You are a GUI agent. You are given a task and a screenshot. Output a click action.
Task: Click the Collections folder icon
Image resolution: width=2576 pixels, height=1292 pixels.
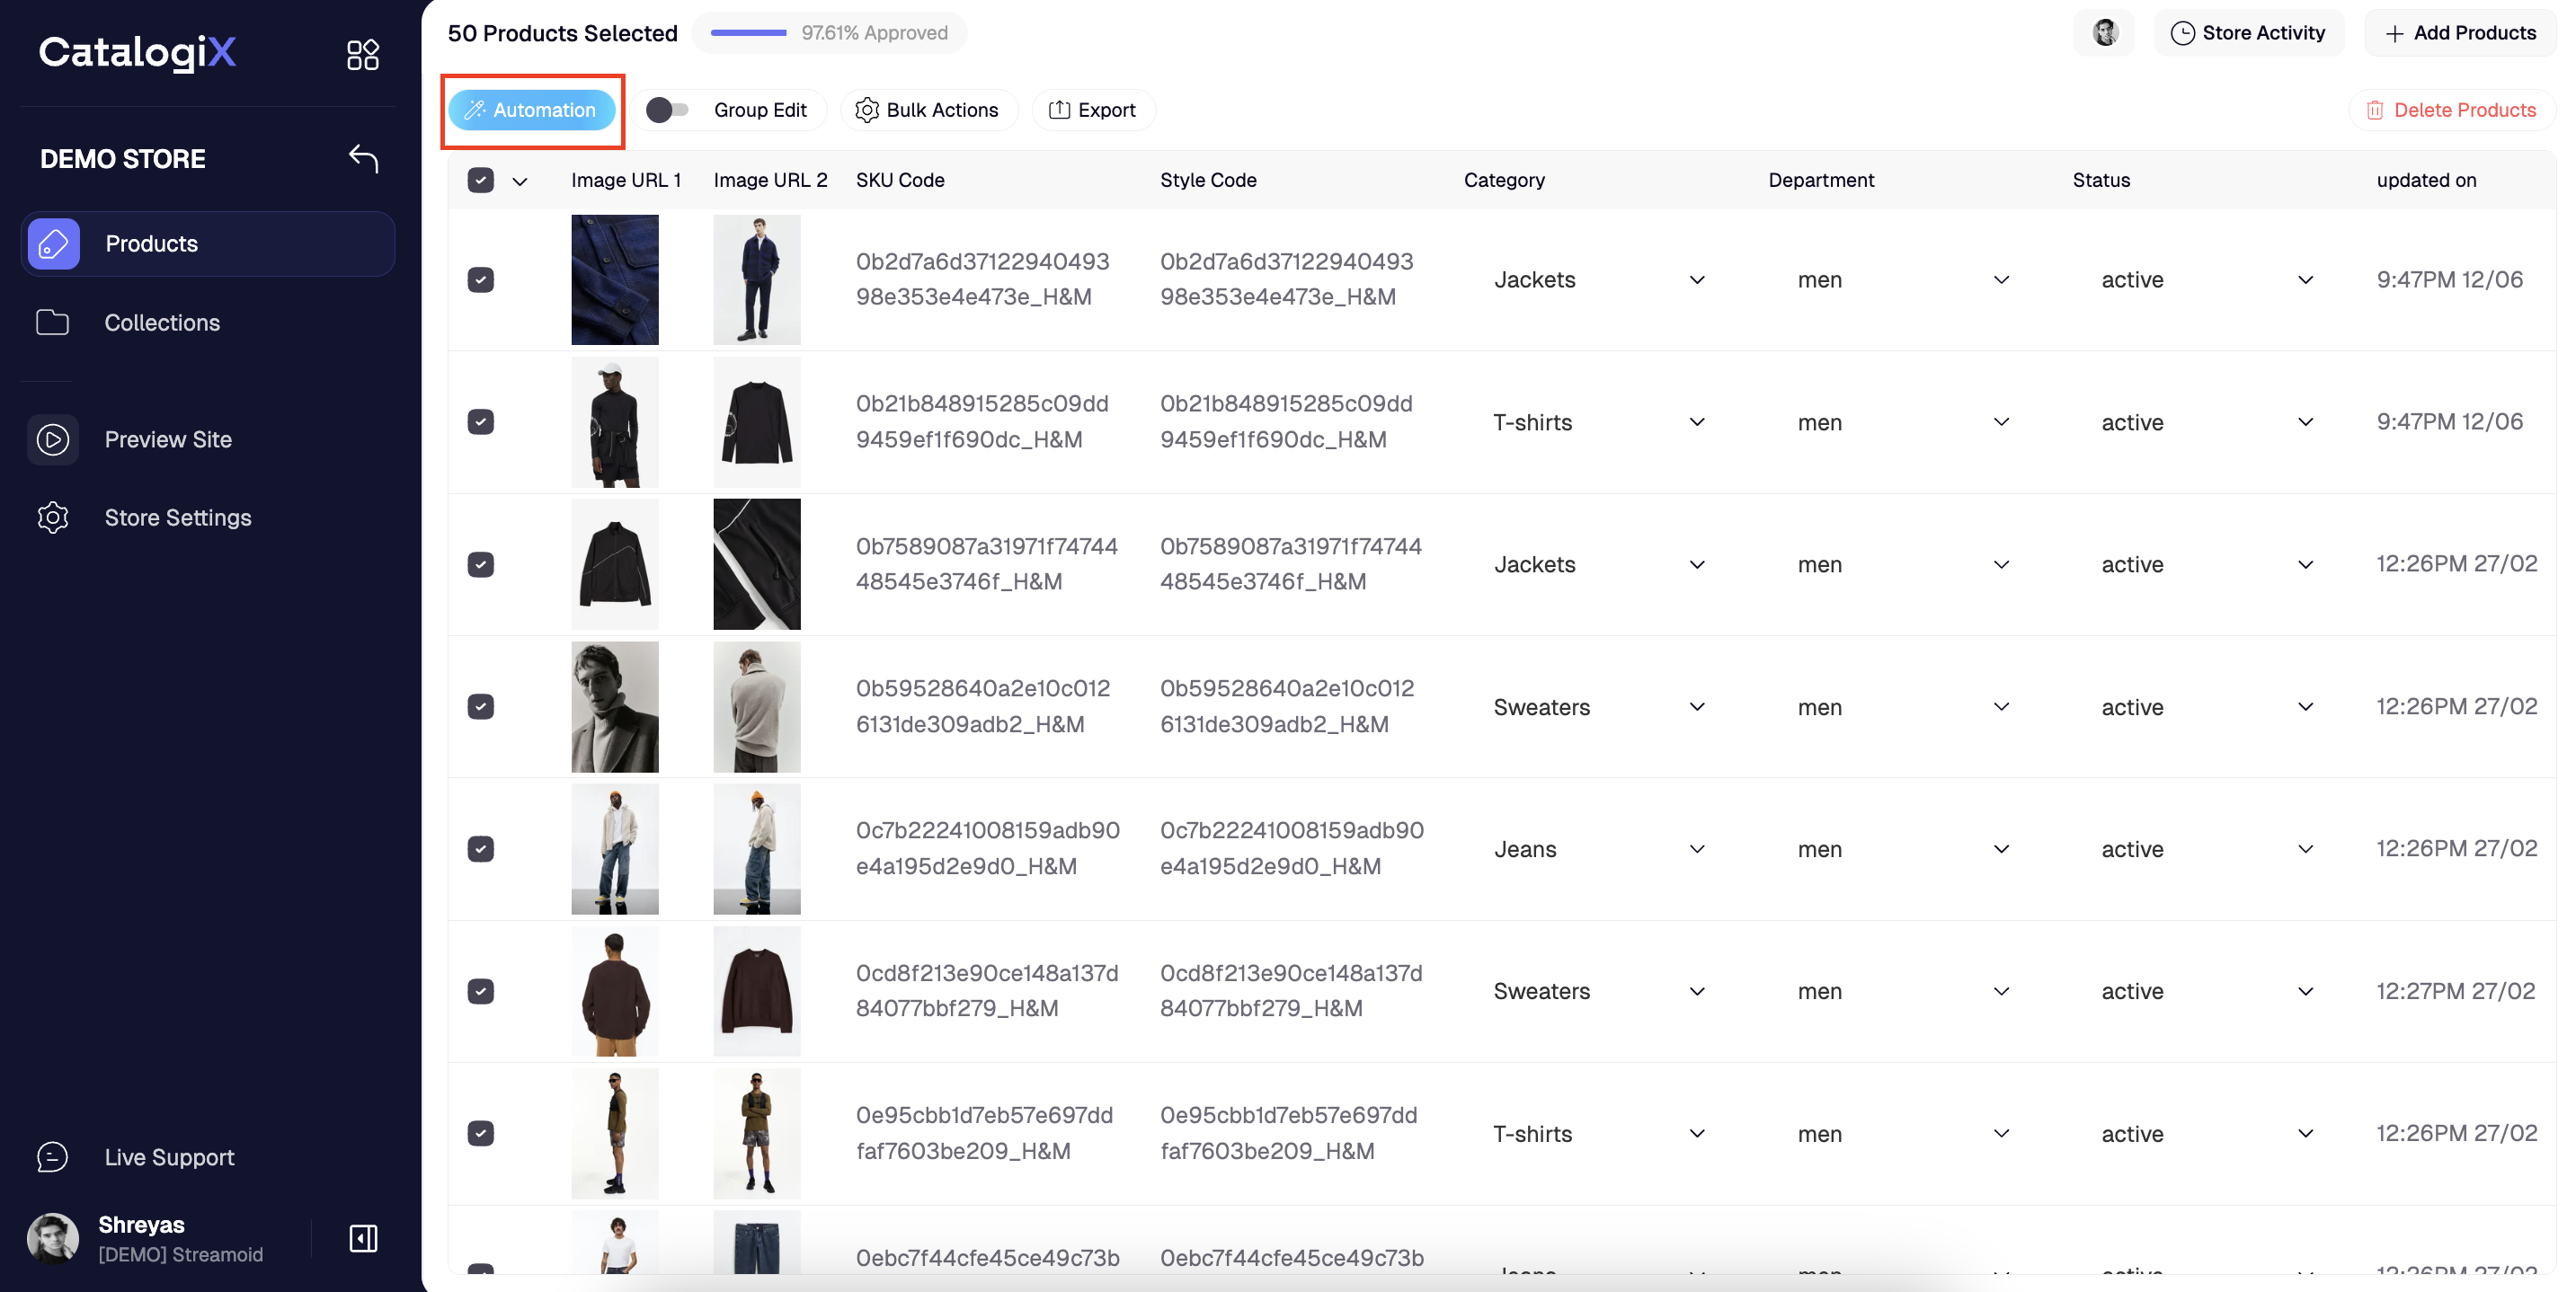click(x=52, y=322)
